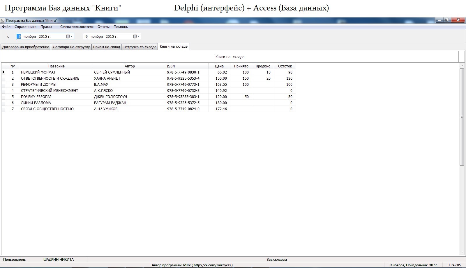466x268 pixels.
Task: Click sold quantity cell 20
Action: 263,78
